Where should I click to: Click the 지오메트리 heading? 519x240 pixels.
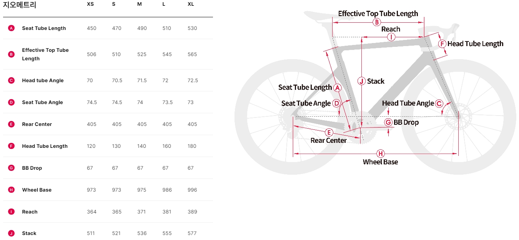click(20, 5)
